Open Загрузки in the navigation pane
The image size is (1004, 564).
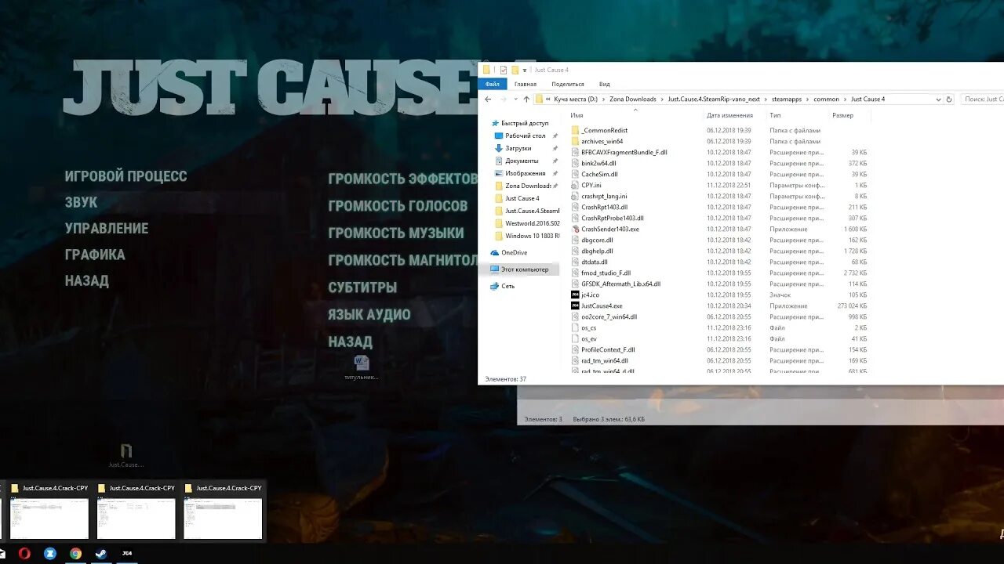518,148
